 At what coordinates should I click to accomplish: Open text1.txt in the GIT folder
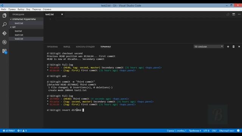[x=26, y=35]
